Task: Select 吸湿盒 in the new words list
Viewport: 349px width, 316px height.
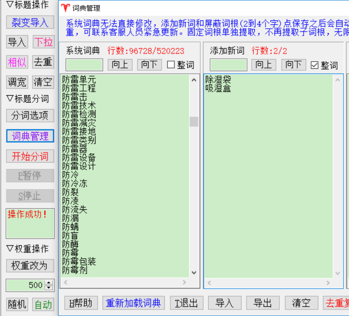Action: (x=218, y=88)
